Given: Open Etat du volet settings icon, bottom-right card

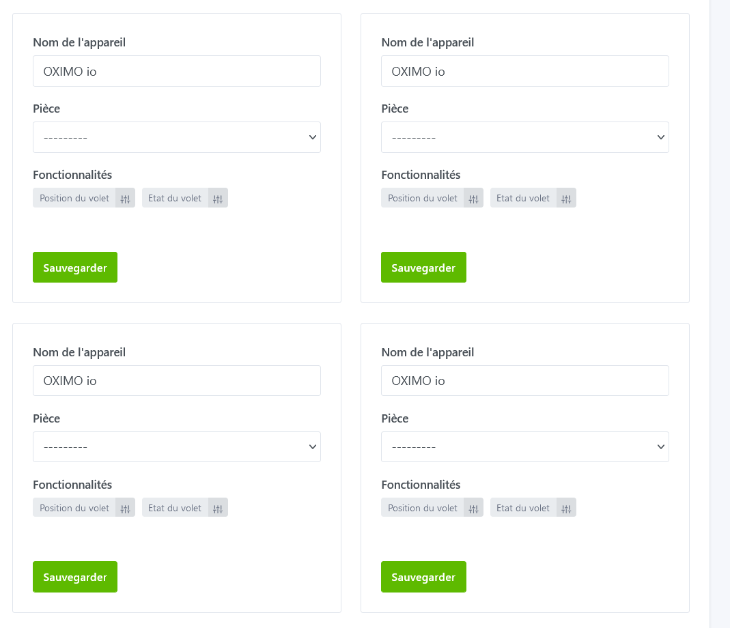Looking at the screenshot, I should [x=566, y=508].
